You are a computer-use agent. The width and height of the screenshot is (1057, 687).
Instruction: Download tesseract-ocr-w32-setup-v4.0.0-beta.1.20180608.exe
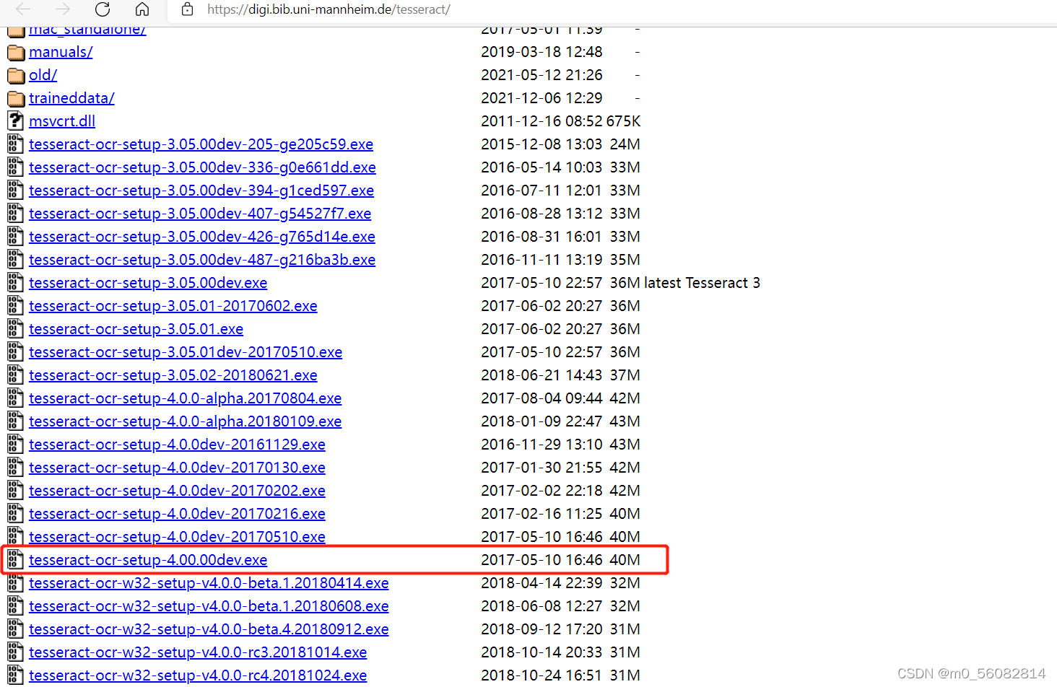click(x=209, y=606)
